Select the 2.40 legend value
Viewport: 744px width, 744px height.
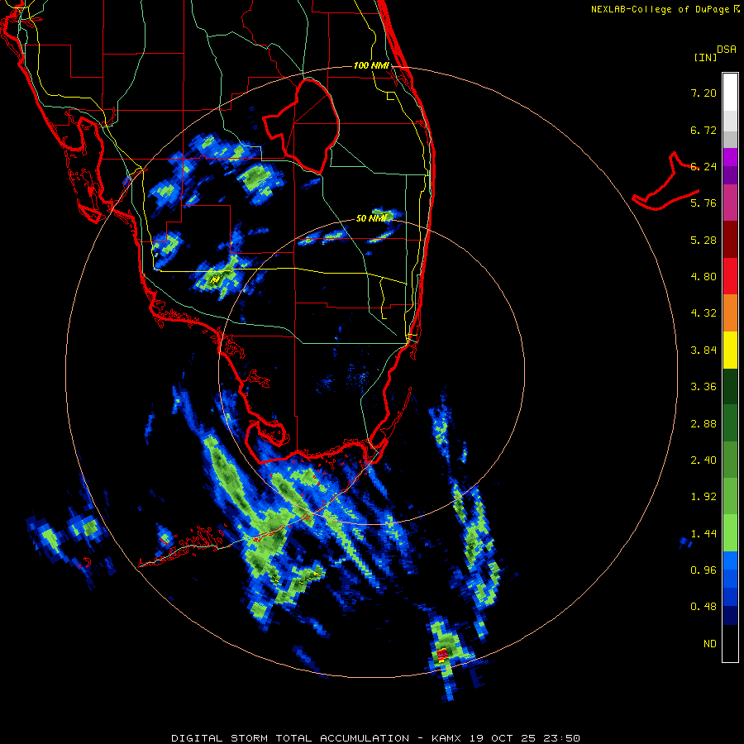[x=703, y=460]
